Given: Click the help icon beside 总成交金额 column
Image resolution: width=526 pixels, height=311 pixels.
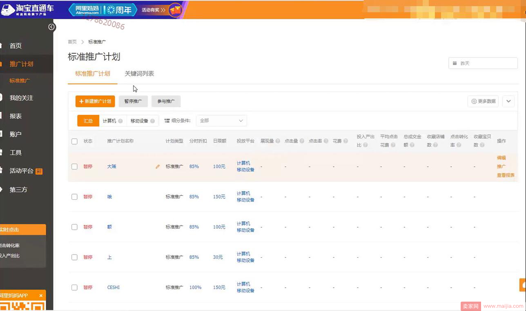Looking at the screenshot, I should click(x=412, y=145).
